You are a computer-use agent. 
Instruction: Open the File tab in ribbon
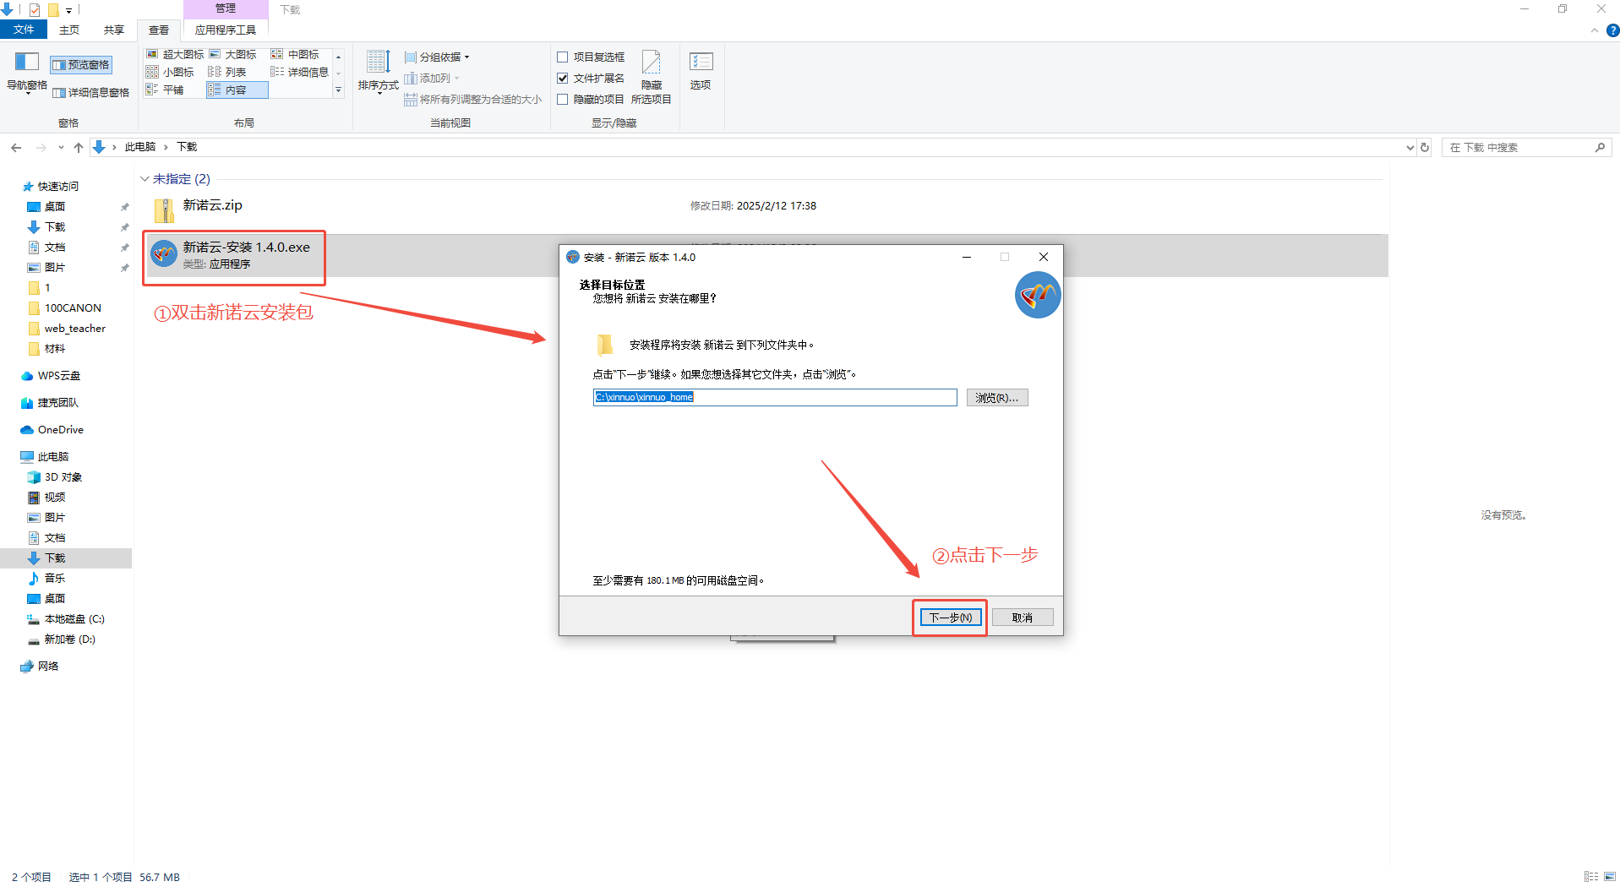point(24,30)
